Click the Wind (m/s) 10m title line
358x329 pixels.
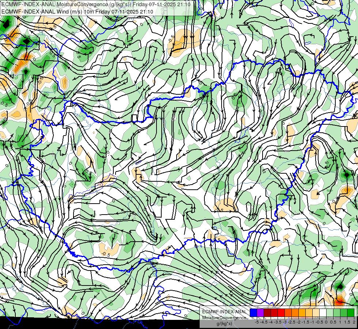click(77, 12)
